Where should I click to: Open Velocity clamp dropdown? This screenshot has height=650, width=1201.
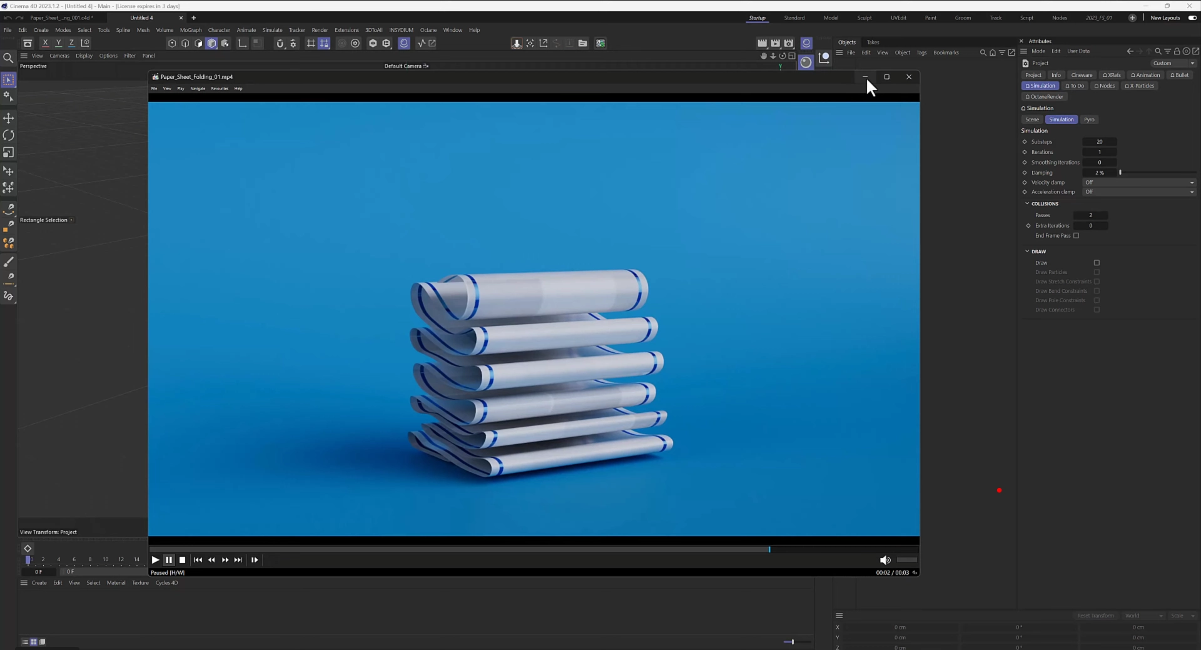click(x=1139, y=183)
